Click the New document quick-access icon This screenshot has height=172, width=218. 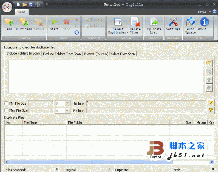[x=19, y=4]
